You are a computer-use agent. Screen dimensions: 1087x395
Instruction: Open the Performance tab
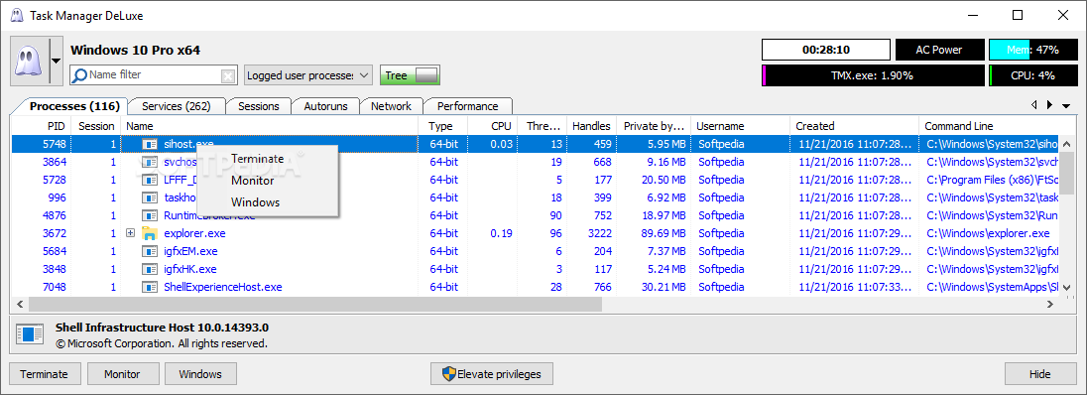click(467, 106)
